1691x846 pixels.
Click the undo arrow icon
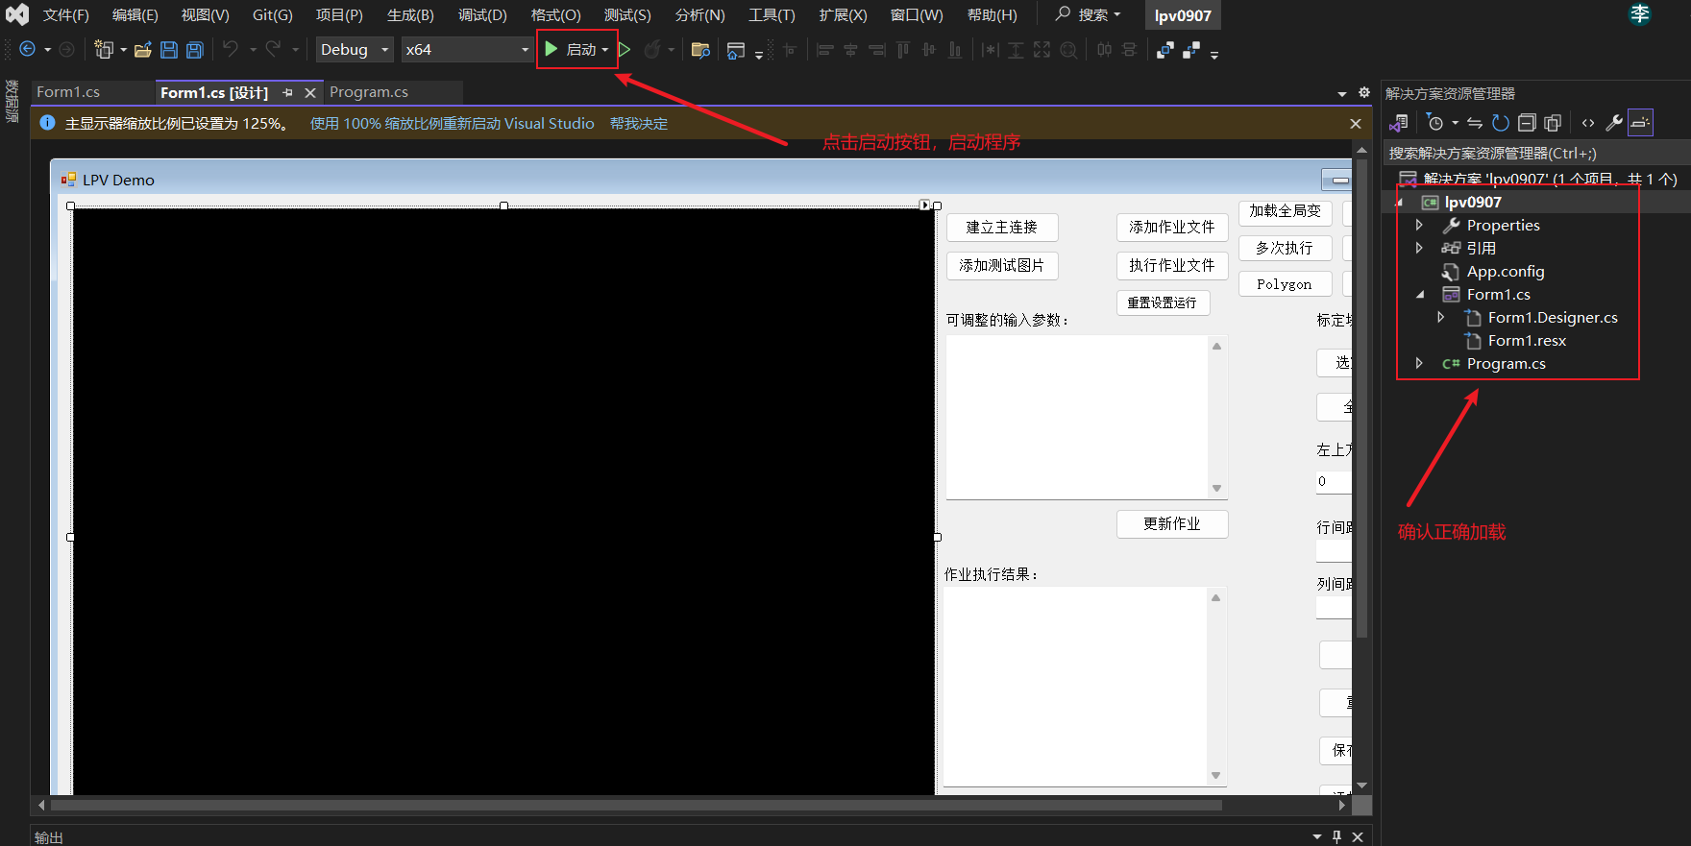click(x=231, y=49)
